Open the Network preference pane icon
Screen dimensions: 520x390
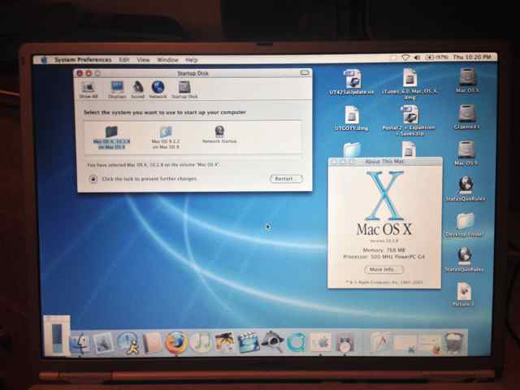[158, 90]
